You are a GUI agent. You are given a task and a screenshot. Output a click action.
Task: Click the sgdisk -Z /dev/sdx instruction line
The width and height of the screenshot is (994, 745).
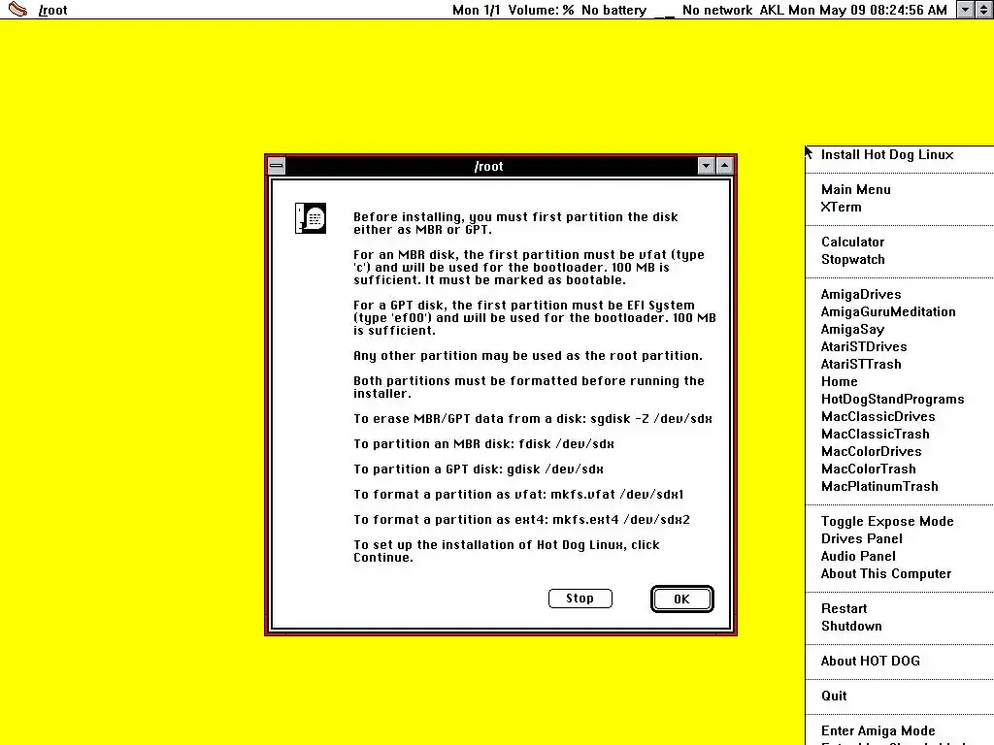(x=533, y=419)
